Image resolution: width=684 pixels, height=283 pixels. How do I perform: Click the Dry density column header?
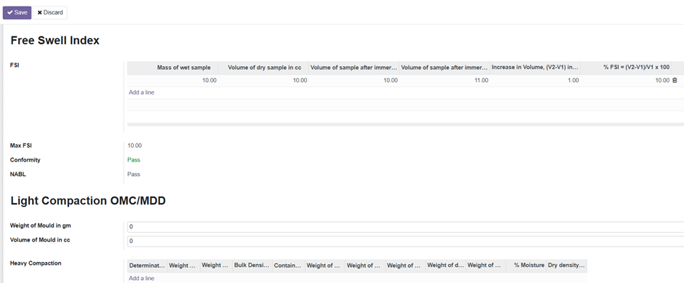[x=566, y=265]
